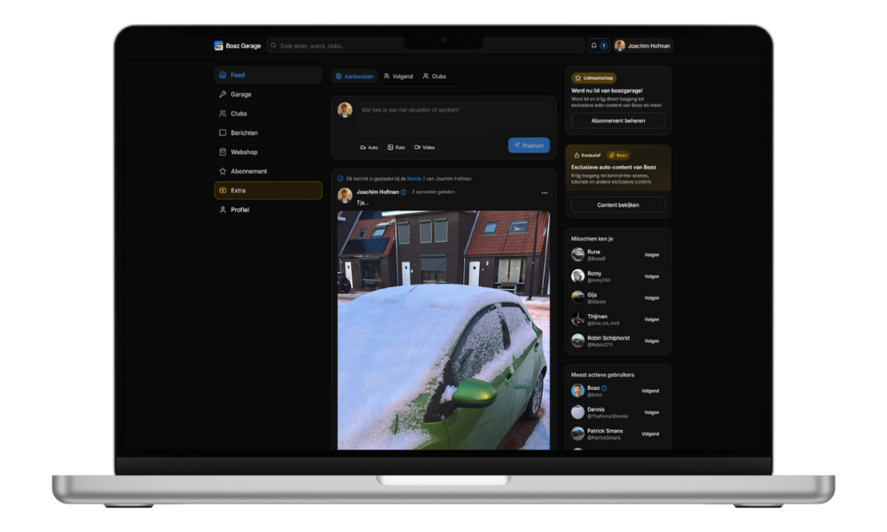Image resolution: width=887 pixels, height=532 pixels.
Task: Open the Mazda 2 link in the post
Action: (x=419, y=178)
